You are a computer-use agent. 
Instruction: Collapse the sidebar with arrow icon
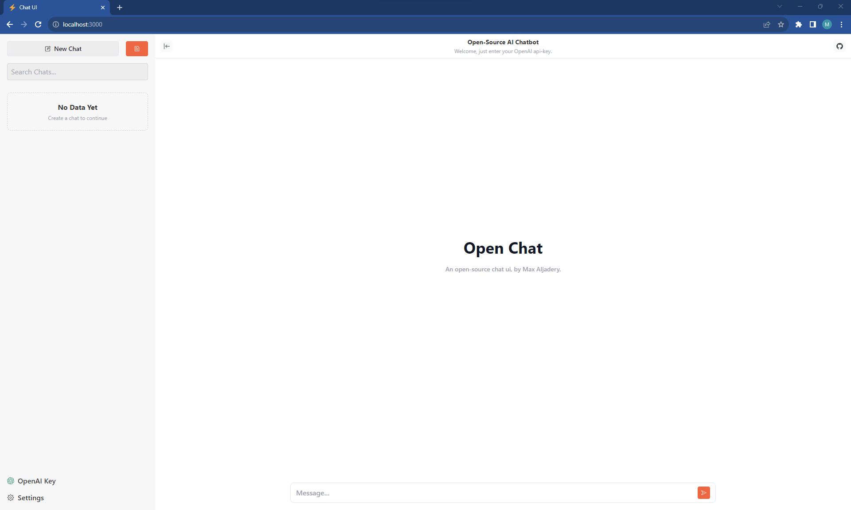point(167,46)
